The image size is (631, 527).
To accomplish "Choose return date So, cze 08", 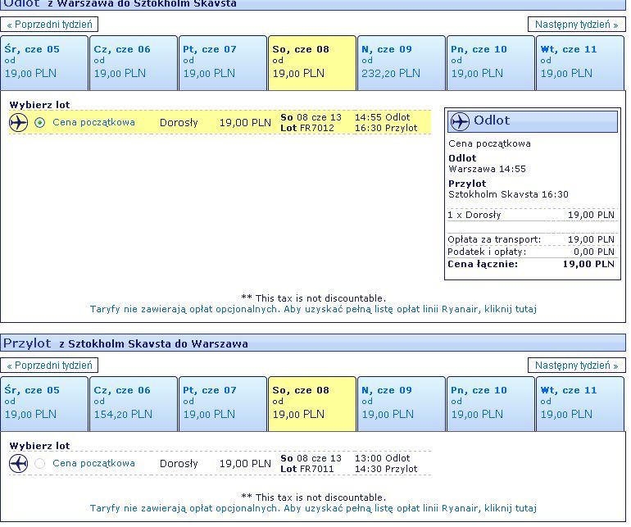I will click(x=312, y=404).
